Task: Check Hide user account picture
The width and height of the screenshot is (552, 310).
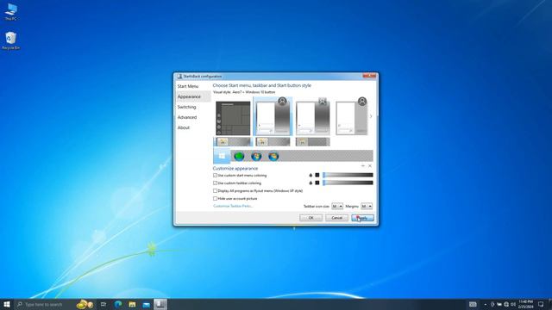Action: pos(215,198)
